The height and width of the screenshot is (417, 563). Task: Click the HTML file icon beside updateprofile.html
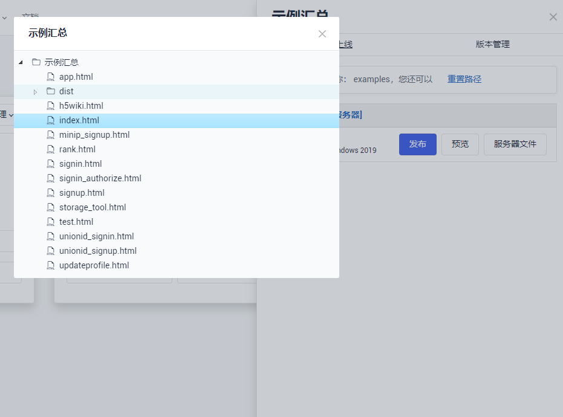[51, 265]
